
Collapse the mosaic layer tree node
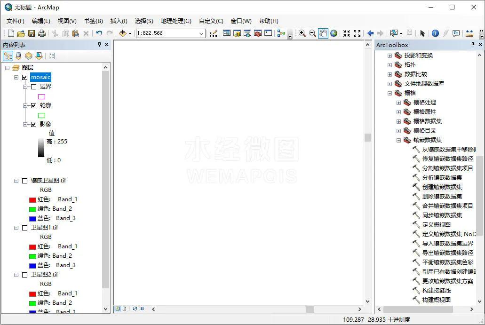pyautogui.click(x=16, y=77)
